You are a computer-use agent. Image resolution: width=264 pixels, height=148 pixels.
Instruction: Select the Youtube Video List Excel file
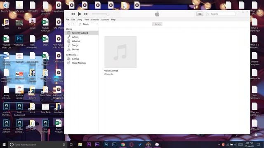click(x=6, y=42)
